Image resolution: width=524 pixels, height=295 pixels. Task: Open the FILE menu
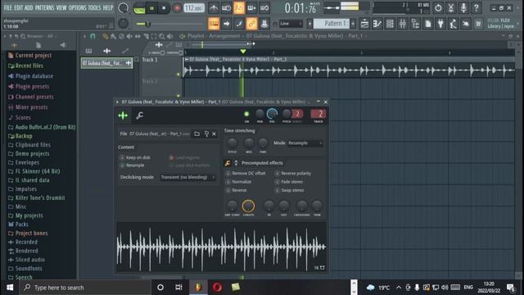[x=7, y=7]
